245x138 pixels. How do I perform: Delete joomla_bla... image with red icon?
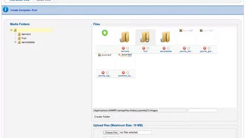(x=185, y=48)
